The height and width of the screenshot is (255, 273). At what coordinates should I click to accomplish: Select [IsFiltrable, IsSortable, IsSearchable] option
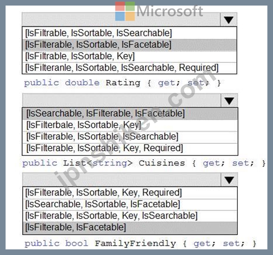coord(130,33)
